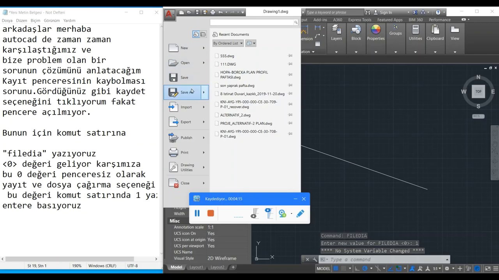499x280 pixels.
Task: Open the By Ordered List dropdown
Action: pos(228,43)
